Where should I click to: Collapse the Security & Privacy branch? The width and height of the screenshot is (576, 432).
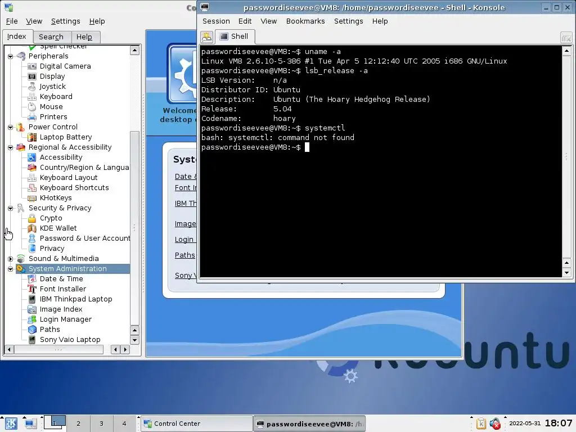10,208
